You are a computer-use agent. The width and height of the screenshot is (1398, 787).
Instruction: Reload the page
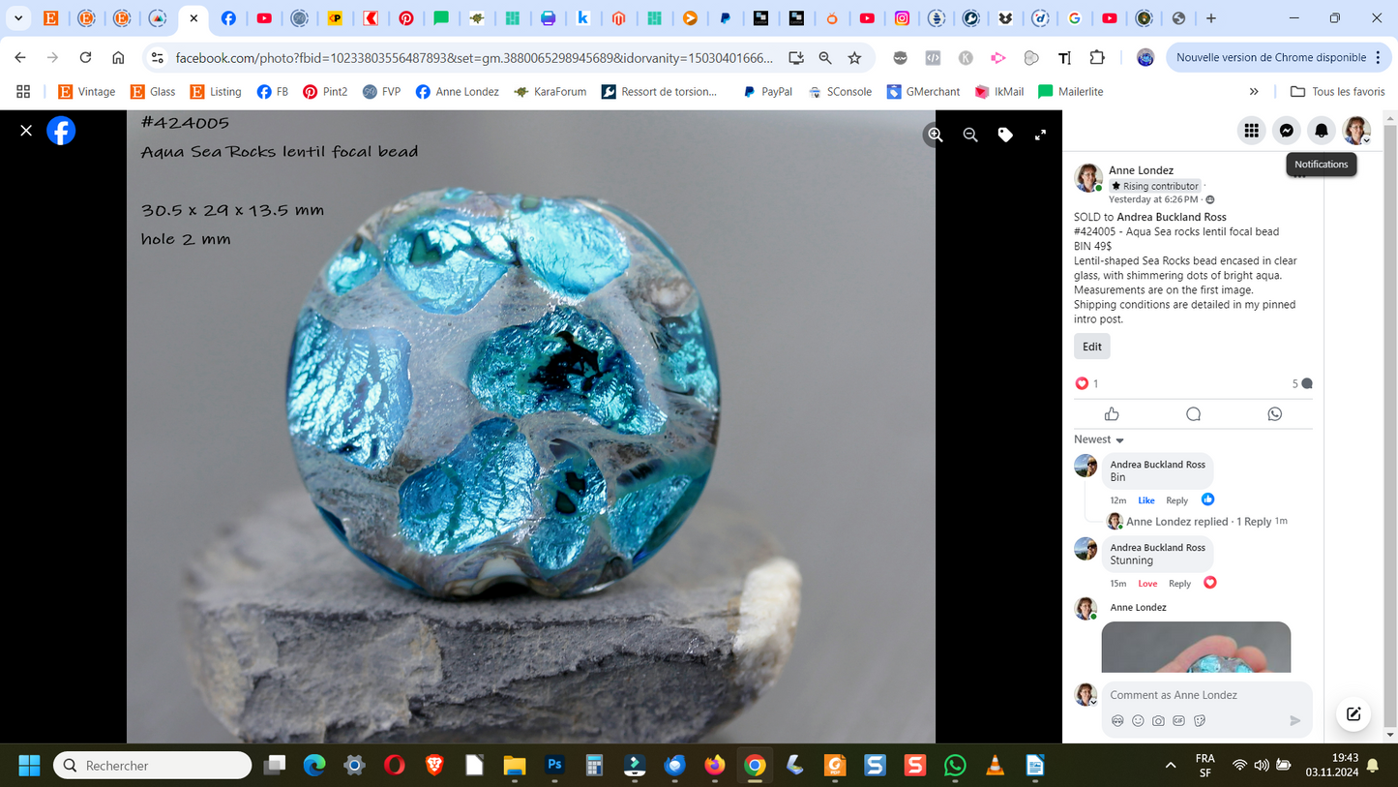point(85,58)
